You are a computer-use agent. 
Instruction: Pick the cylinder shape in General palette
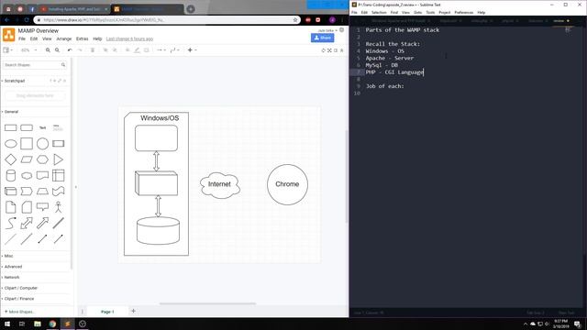[10, 175]
